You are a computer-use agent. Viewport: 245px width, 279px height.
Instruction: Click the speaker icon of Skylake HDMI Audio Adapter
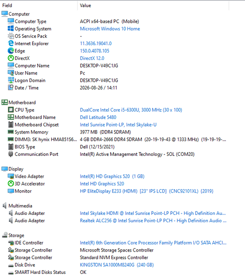coord(11,213)
